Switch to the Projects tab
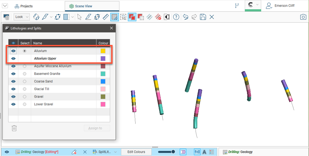The height and width of the screenshot is (156, 309). pyautogui.click(x=23, y=6)
